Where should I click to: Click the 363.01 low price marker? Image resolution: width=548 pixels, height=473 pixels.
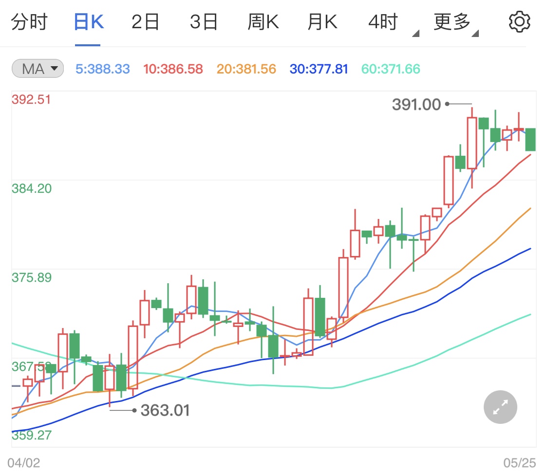(165, 410)
